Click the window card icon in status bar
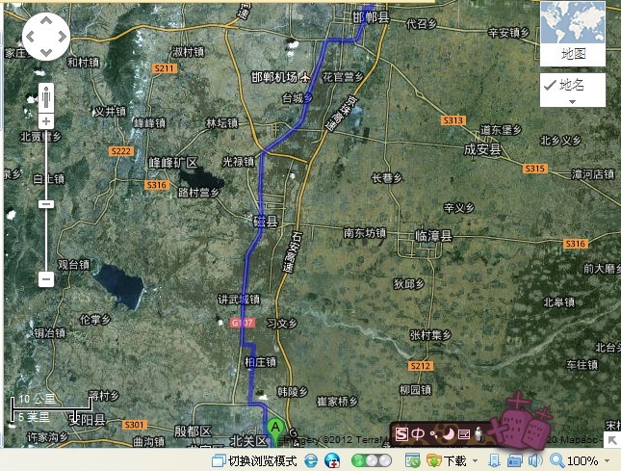This screenshot has height=471, width=621. [514, 460]
